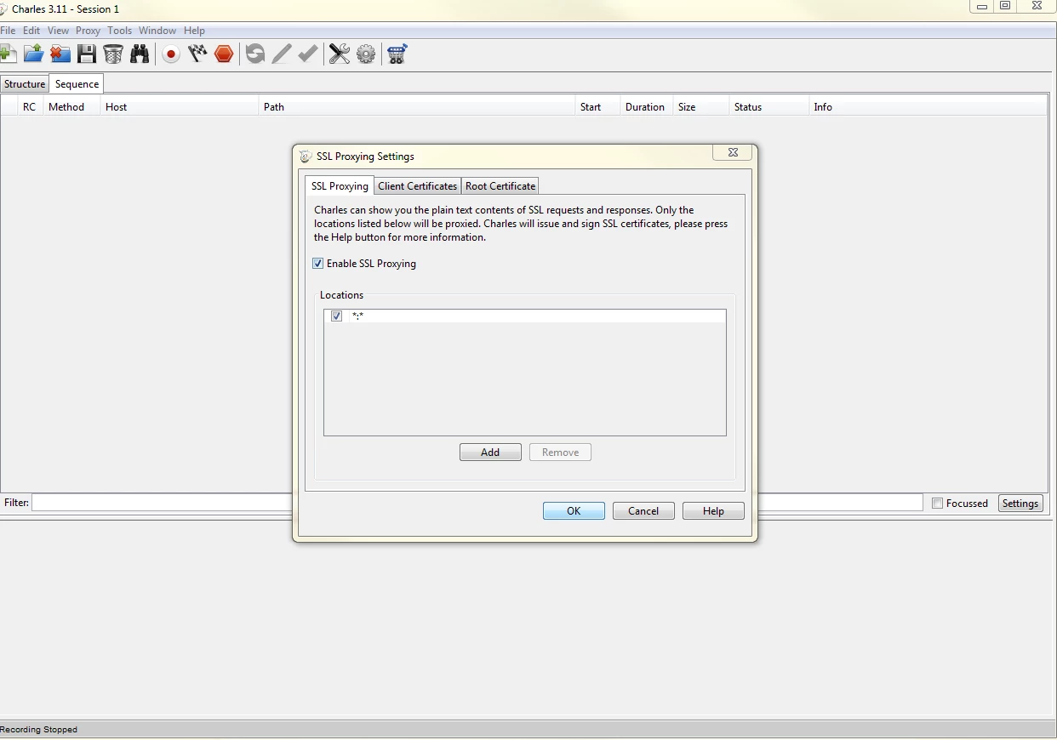Sort by the Duration column header
Screen dimensions: 1057x740
coord(644,107)
